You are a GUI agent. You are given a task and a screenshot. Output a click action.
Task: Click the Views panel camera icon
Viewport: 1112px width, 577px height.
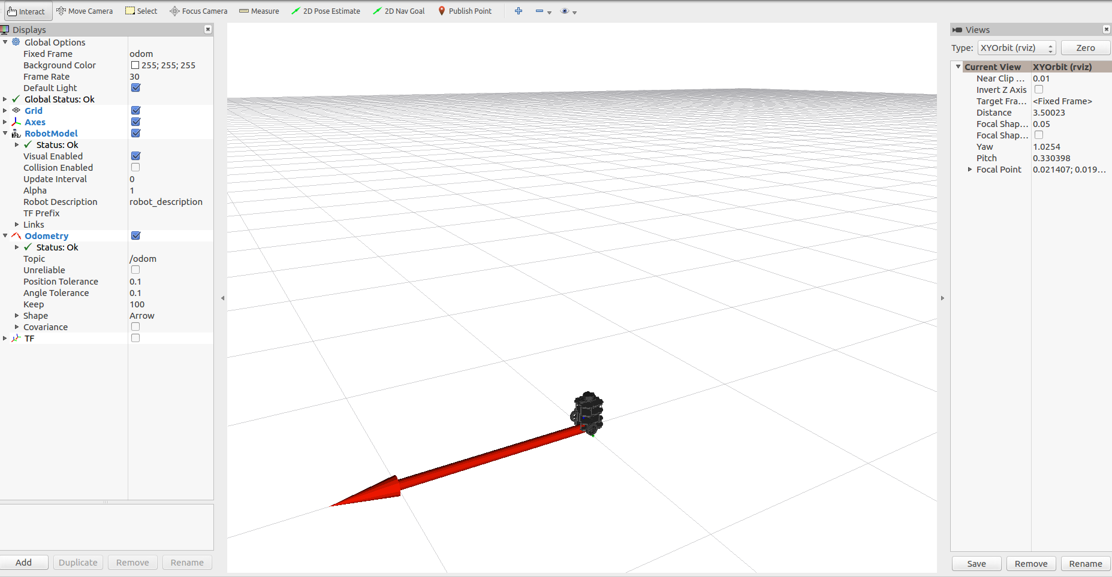pyautogui.click(x=957, y=29)
